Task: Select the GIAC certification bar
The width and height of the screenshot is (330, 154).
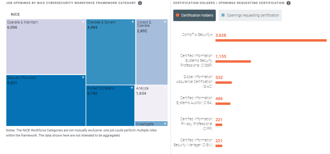Action: (223, 82)
